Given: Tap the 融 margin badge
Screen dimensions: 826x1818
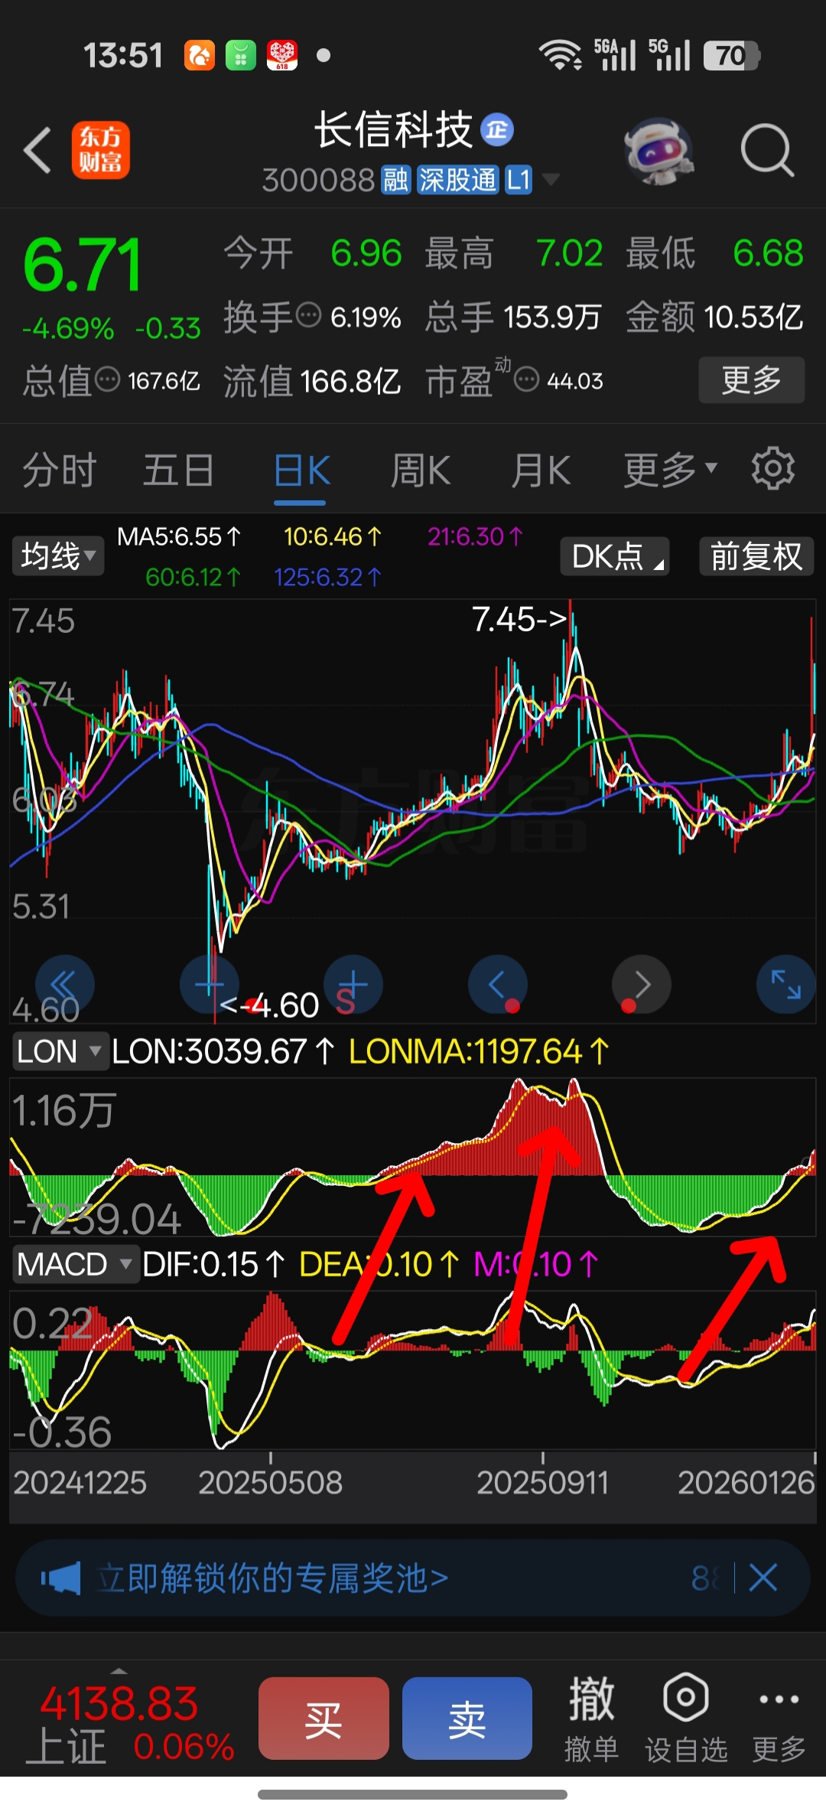Looking at the screenshot, I should pyautogui.click(x=396, y=180).
